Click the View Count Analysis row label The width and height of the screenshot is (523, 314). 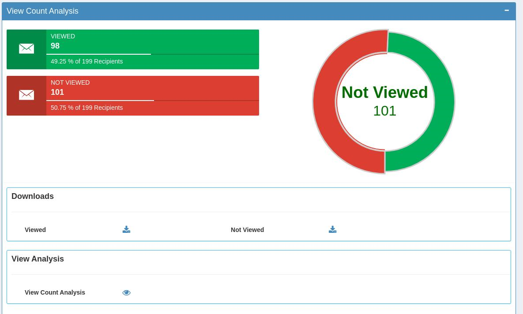tap(55, 292)
